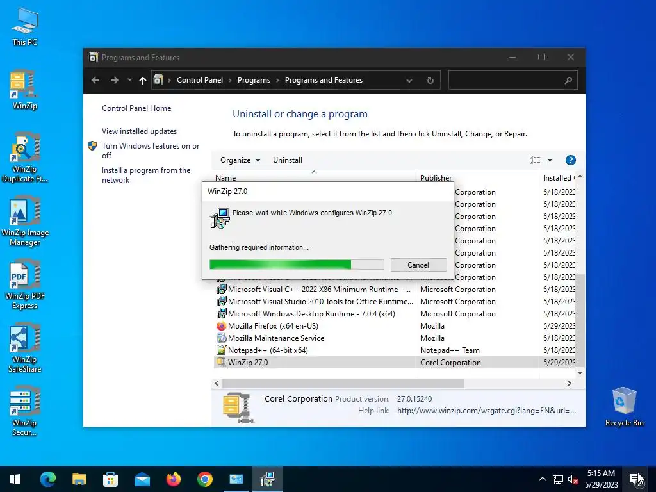Open This PC desktop icon
Image resolution: width=656 pixels, height=492 pixels.
tap(25, 27)
